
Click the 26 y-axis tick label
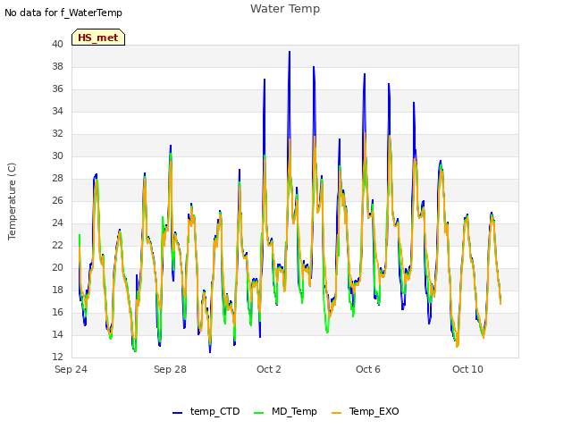pyautogui.click(x=57, y=200)
